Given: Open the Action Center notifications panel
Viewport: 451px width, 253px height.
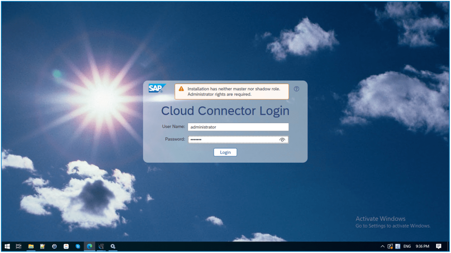Looking at the screenshot, I should click(x=439, y=246).
